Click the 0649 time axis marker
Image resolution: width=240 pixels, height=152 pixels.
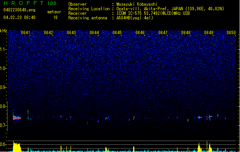209,33
